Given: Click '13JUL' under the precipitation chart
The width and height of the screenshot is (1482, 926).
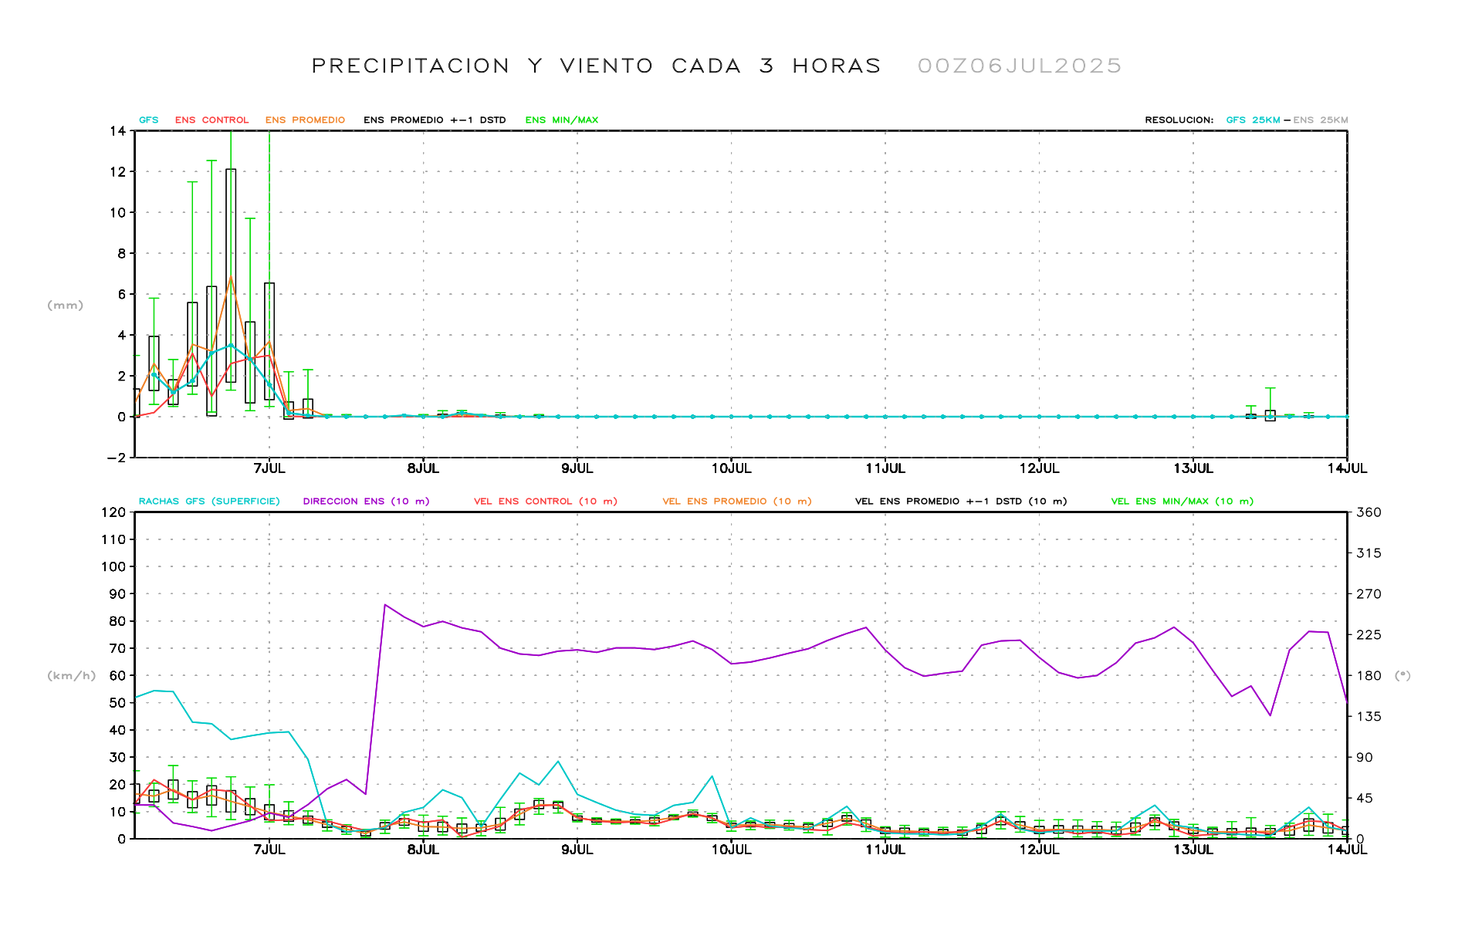Looking at the screenshot, I should pyautogui.click(x=1193, y=468).
